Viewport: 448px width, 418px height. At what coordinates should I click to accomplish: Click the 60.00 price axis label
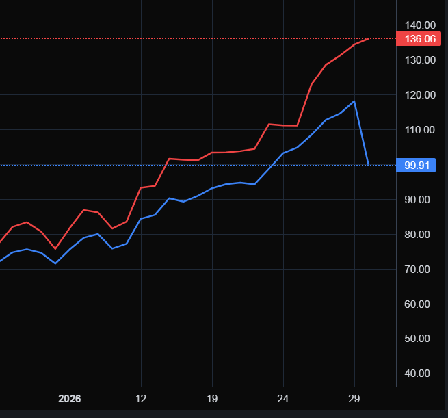click(417, 304)
